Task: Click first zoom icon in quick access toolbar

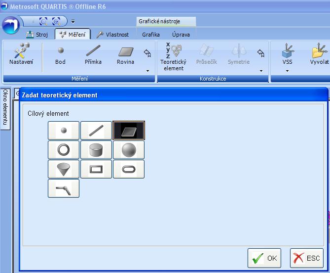Action: pyautogui.click(x=43, y=21)
